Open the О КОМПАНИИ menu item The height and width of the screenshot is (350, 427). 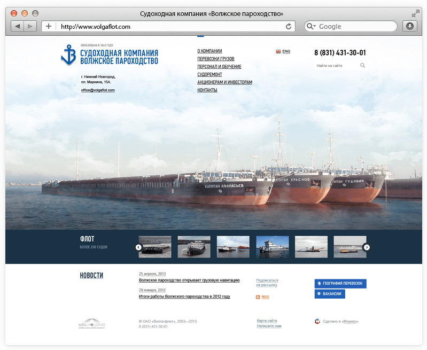[x=209, y=51]
